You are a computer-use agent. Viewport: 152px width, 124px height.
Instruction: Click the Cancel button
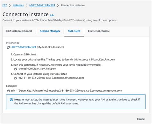pyautogui.click(x=141, y=119)
